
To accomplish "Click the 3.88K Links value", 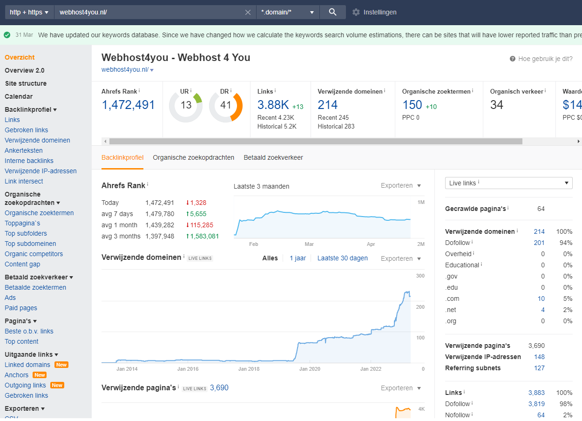I will [x=273, y=105].
